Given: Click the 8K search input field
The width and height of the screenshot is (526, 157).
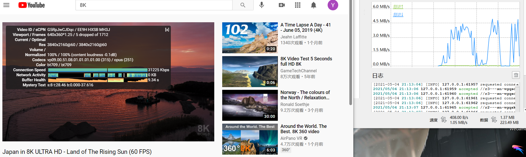Looking at the screenshot, I should coord(154,5).
